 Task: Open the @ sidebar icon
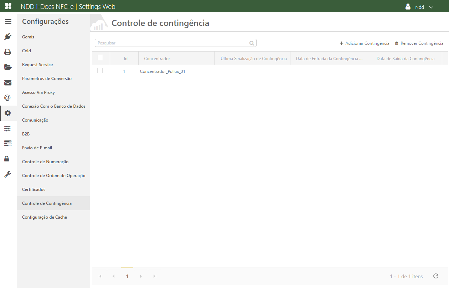[8, 98]
